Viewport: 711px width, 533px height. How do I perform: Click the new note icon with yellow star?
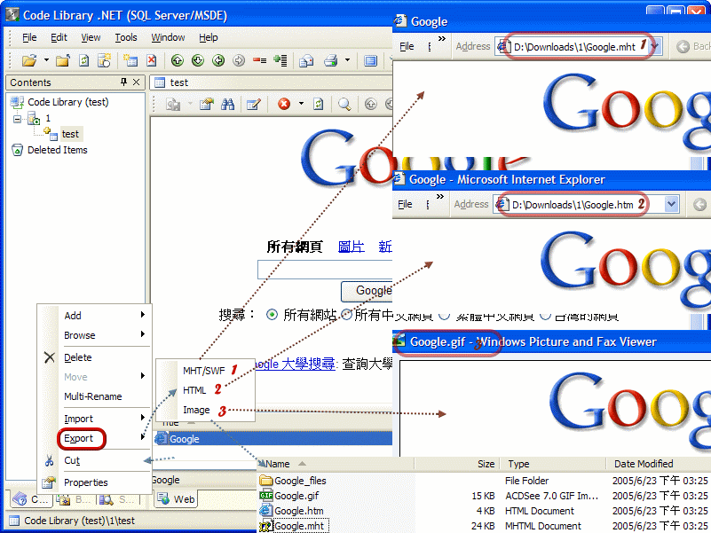(x=130, y=59)
